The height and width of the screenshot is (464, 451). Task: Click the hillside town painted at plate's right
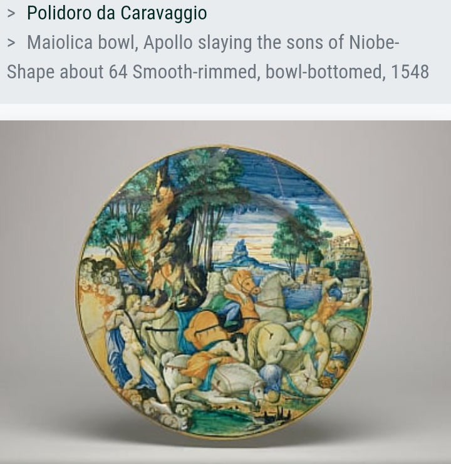tap(345, 258)
